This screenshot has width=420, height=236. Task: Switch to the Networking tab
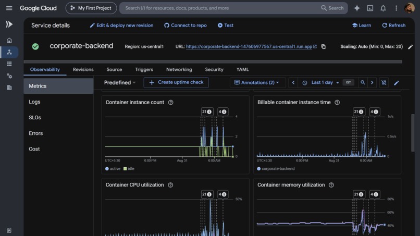tap(179, 70)
